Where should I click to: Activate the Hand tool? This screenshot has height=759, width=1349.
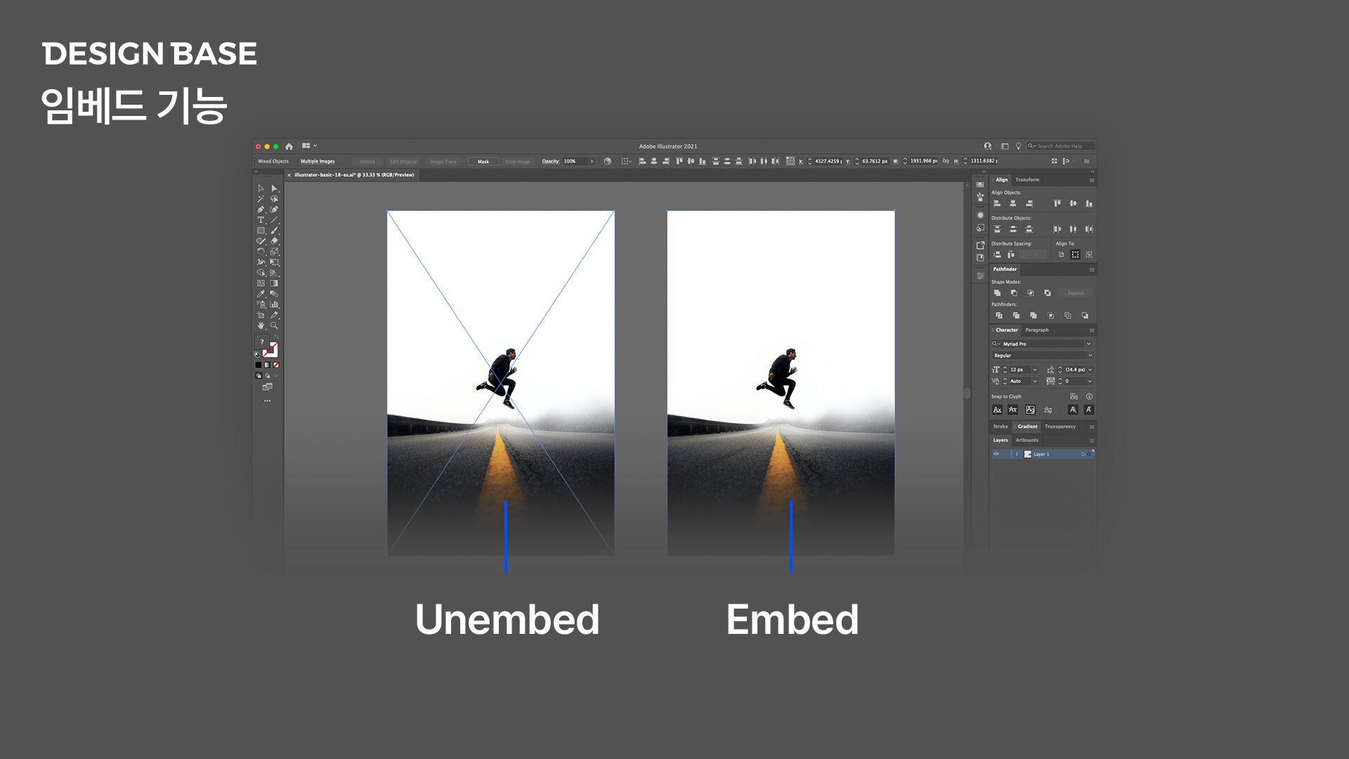[x=261, y=325]
